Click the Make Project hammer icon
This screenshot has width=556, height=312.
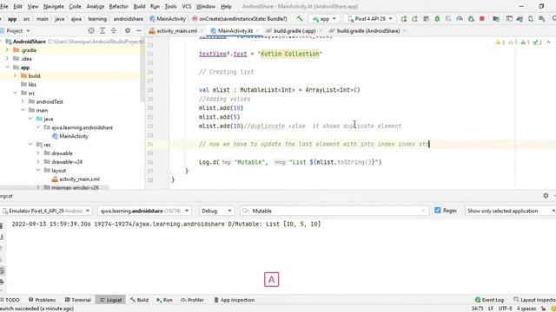click(300, 19)
